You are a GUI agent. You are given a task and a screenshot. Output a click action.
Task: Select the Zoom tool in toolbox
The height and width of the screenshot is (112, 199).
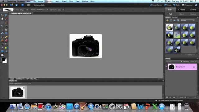[6, 15]
